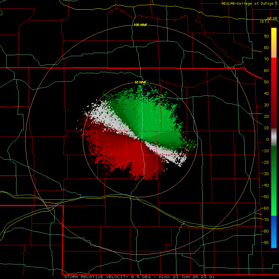The height and width of the screenshot is (279, 279).
Task: Click the 0.5 DEG elevation text
Action: pyautogui.click(x=141, y=277)
